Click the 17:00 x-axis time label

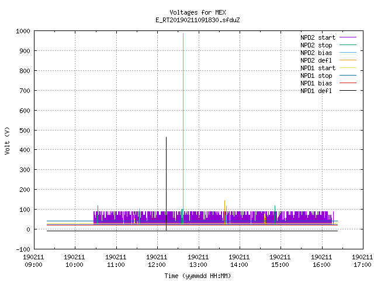(x=362, y=265)
